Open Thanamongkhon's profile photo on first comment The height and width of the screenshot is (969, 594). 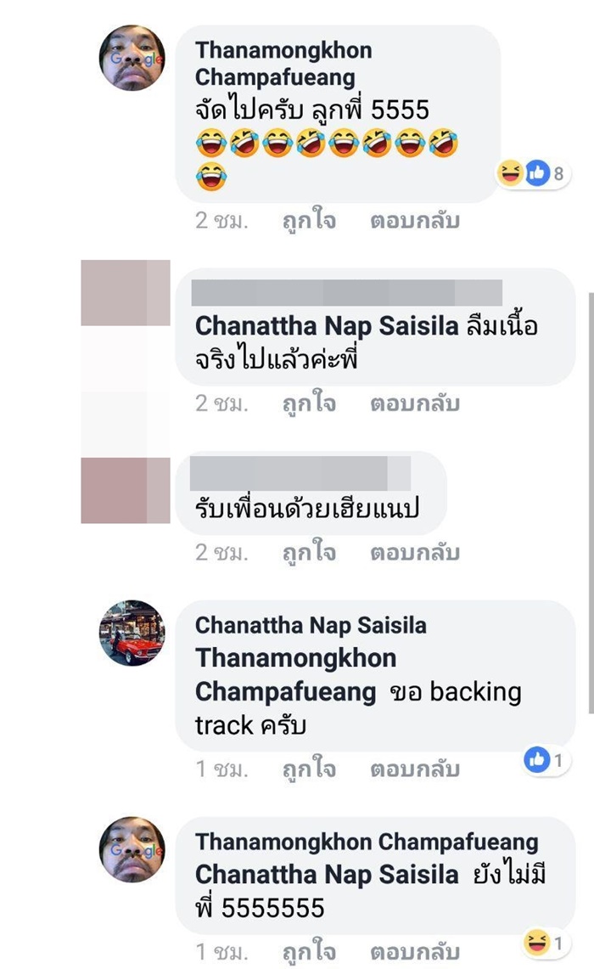tap(132, 58)
